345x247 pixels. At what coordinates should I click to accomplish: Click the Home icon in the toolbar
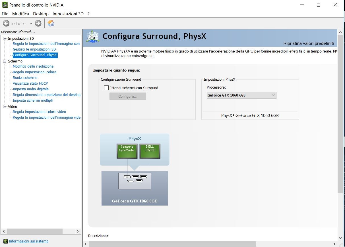tap(51, 23)
